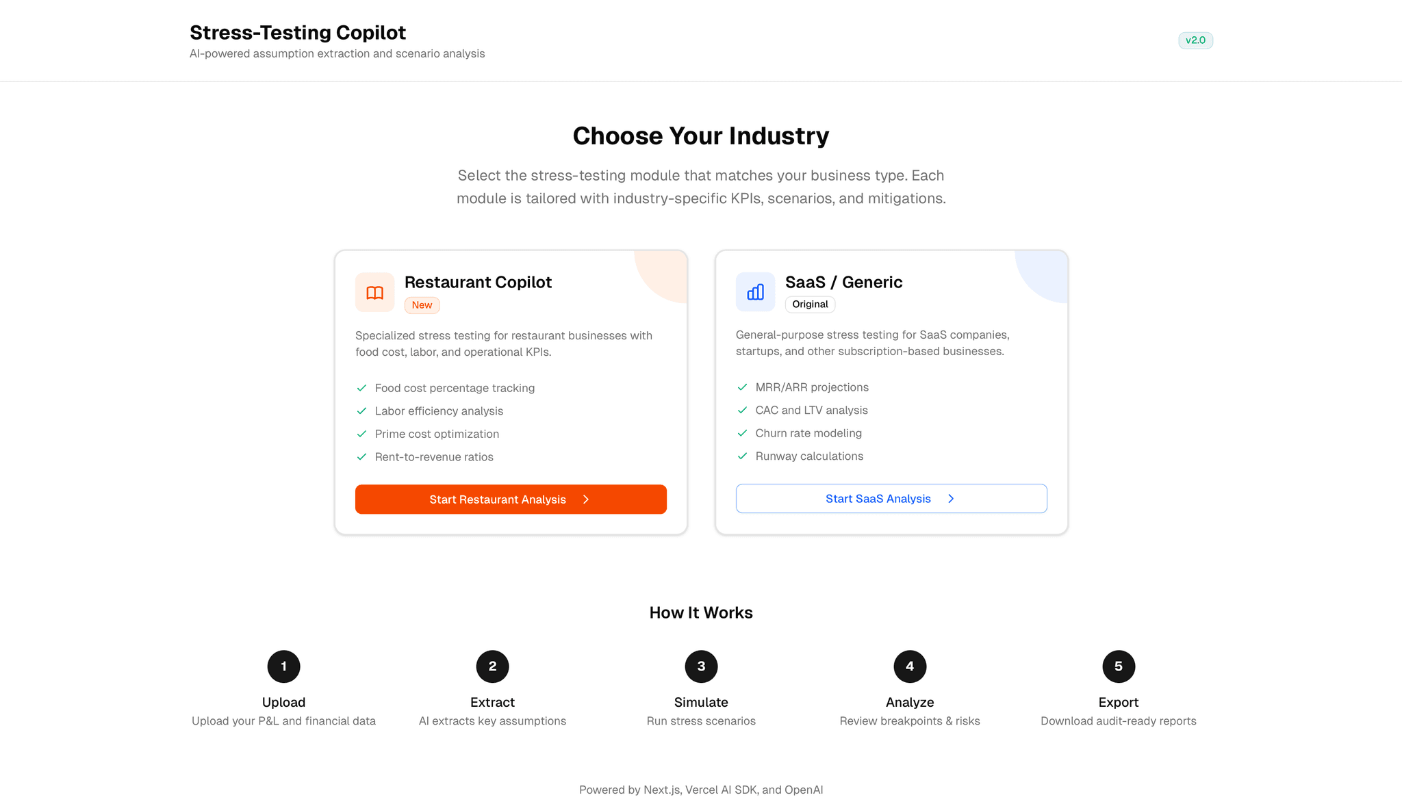Click checkmark next to Churn rate modeling
Viewport: 1402px width, 806px height.
coord(742,433)
